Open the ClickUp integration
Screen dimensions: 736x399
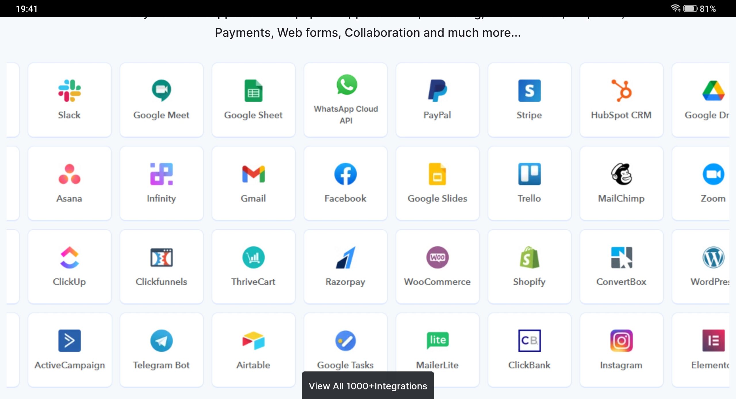(70, 266)
